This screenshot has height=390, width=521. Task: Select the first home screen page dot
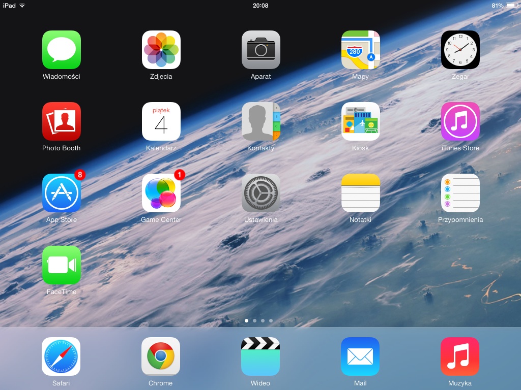point(246,321)
